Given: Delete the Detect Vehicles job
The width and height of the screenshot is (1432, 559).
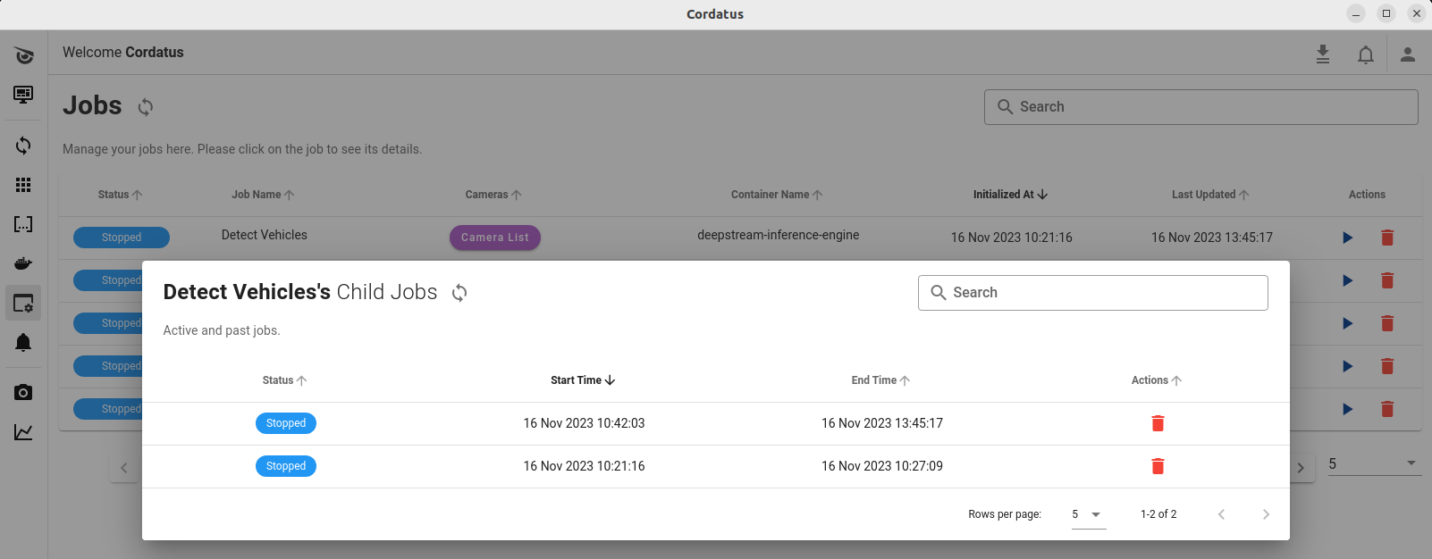Looking at the screenshot, I should (x=1386, y=238).
